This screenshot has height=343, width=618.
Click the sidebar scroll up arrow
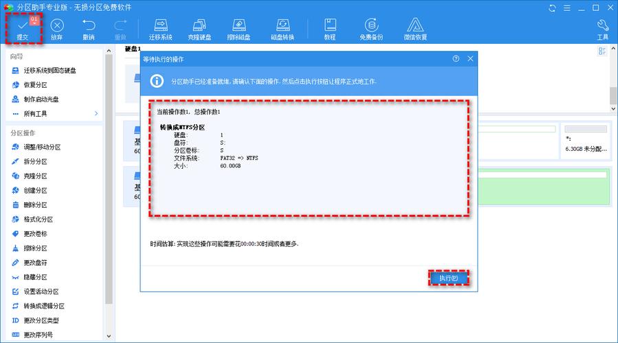click(x=109, y=51)
